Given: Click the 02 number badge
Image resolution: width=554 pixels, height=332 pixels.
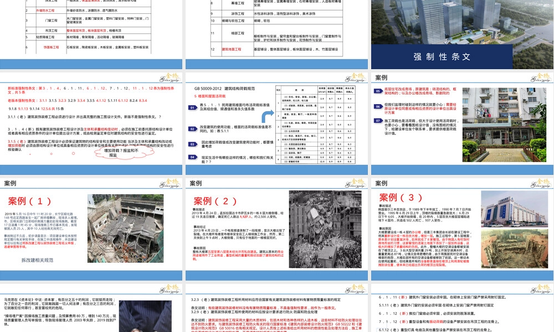Looking at the screenshot, I should [193, 129].
